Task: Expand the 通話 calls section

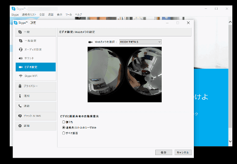Action: point(36,106)
